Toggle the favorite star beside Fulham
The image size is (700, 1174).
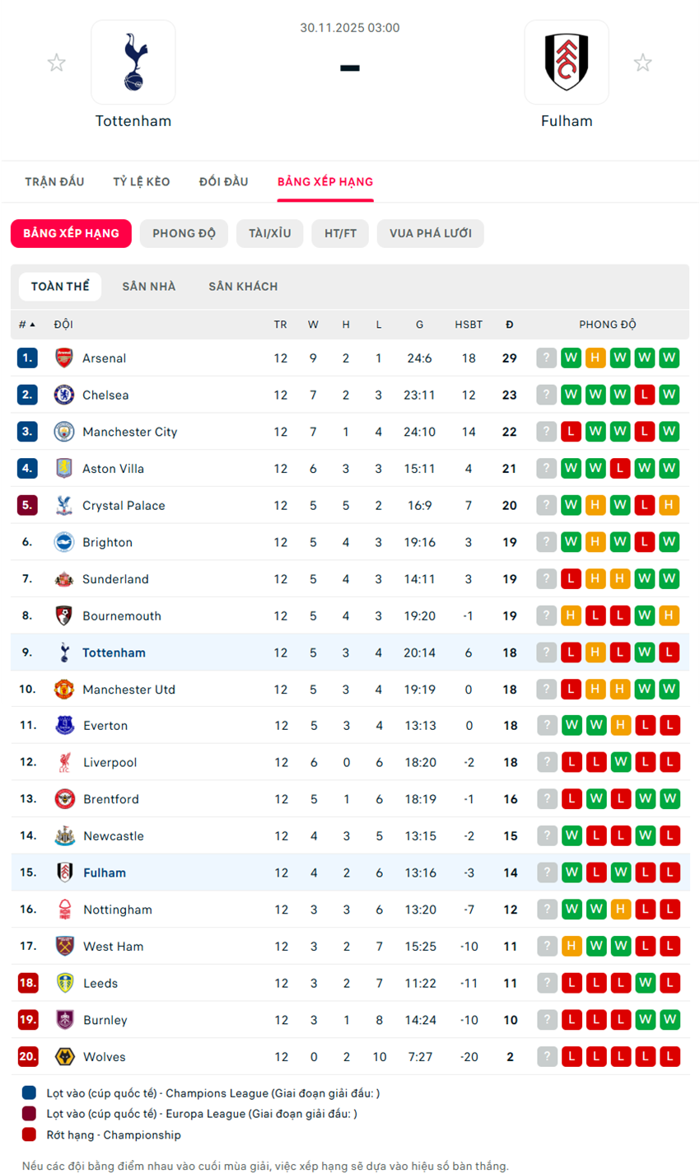coord(642,63)
